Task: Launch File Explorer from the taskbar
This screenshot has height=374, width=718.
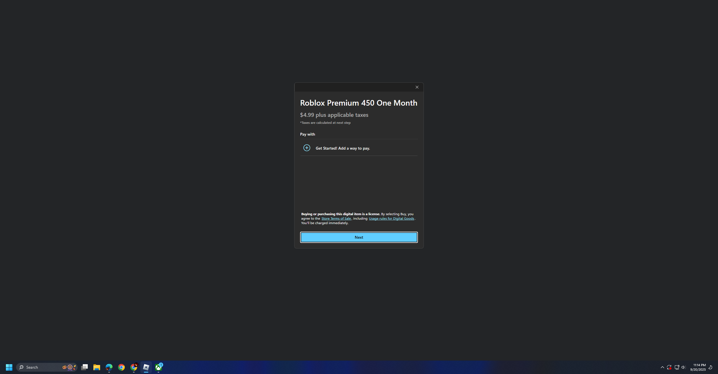Action: (x=97, y=367)
